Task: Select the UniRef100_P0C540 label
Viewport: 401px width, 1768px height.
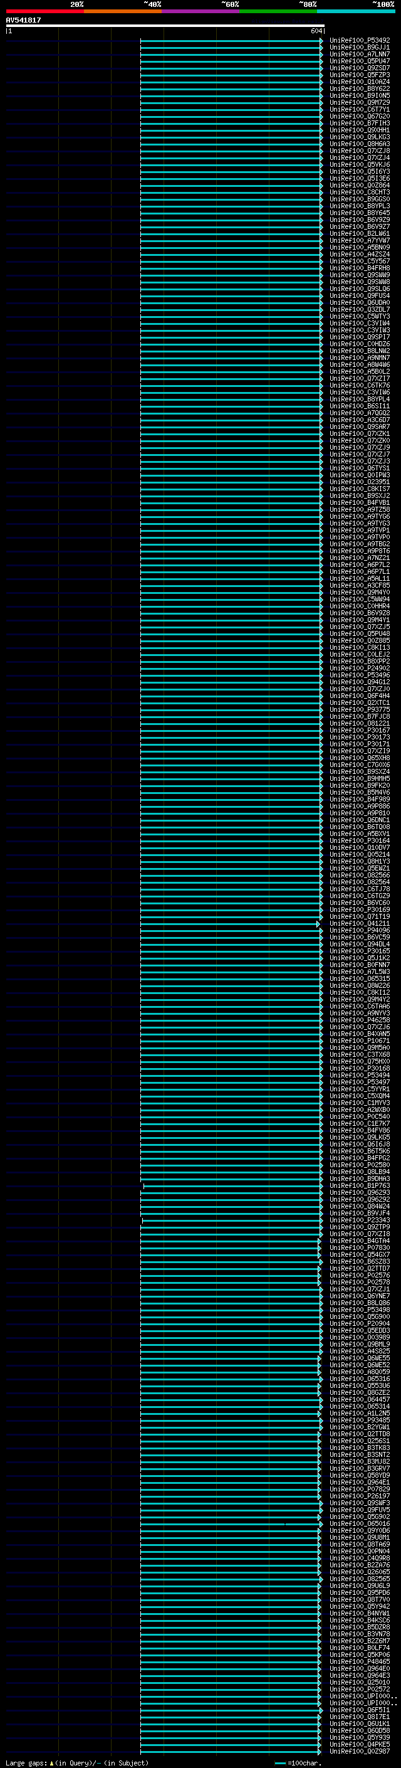Action: point(359,1116)
